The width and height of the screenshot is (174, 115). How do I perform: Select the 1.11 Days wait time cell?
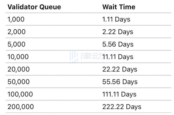pyautogui.click(x=116, y=19)
